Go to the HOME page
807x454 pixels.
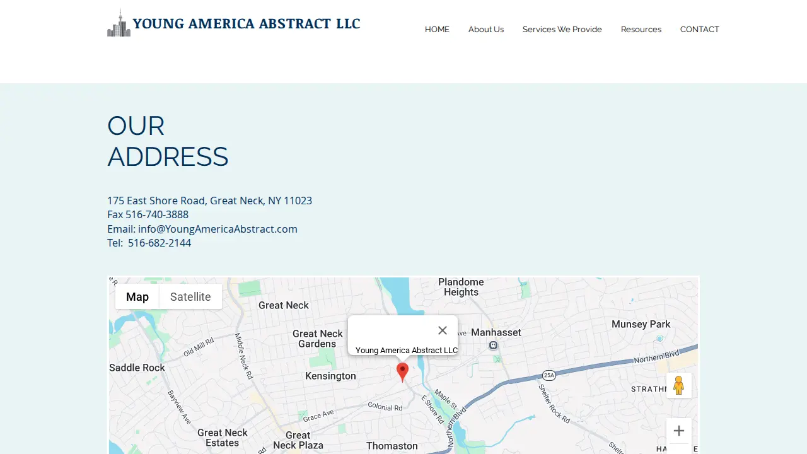[x=437, y=29]
